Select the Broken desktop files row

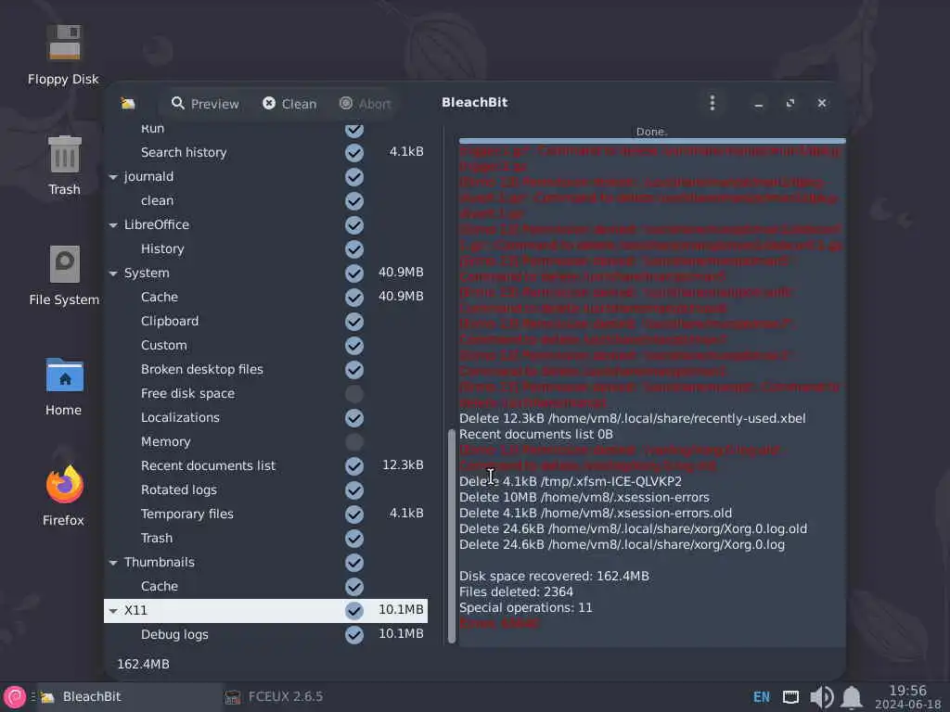click(x=265, y=369)
